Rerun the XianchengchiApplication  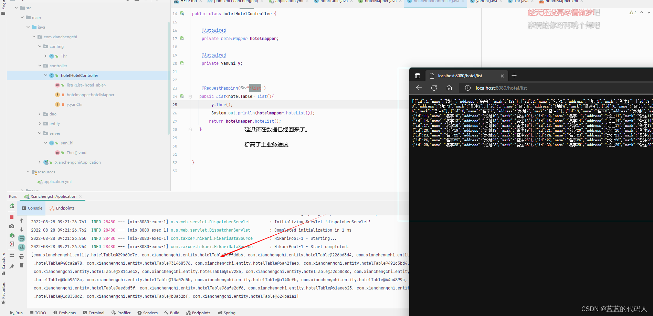click(11, 206)
